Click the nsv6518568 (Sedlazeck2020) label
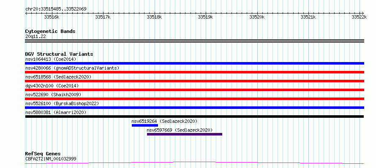Image resolution: width=376 pixels, height=168 pixels. [x=58, y=77]
